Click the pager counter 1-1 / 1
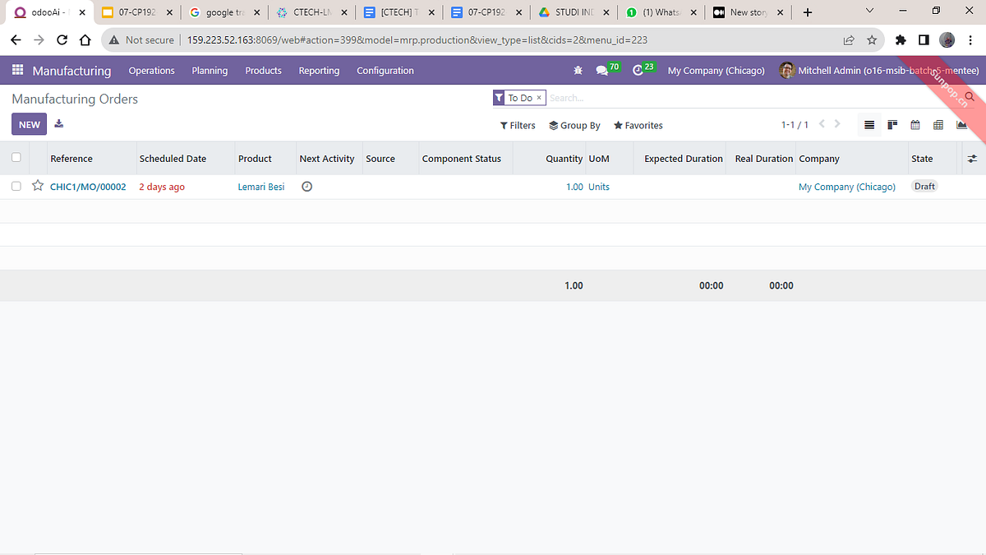This screenshot has width=986, height=555. (795, 125)
